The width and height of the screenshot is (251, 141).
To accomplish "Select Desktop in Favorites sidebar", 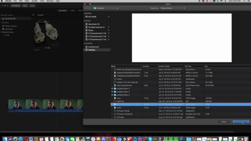I will (x=97, y=50).
